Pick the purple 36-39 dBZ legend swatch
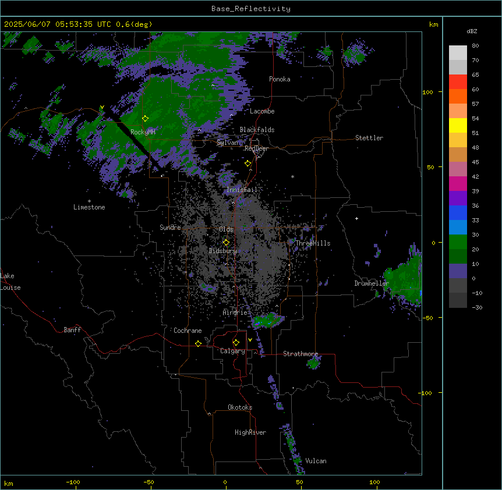Image resolution: width=502 pixels, height=490 pixels. coord(458,198)
